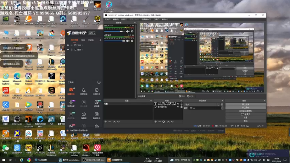
Task: Open the room manager assistant tool icon
Action: point(84,91)
